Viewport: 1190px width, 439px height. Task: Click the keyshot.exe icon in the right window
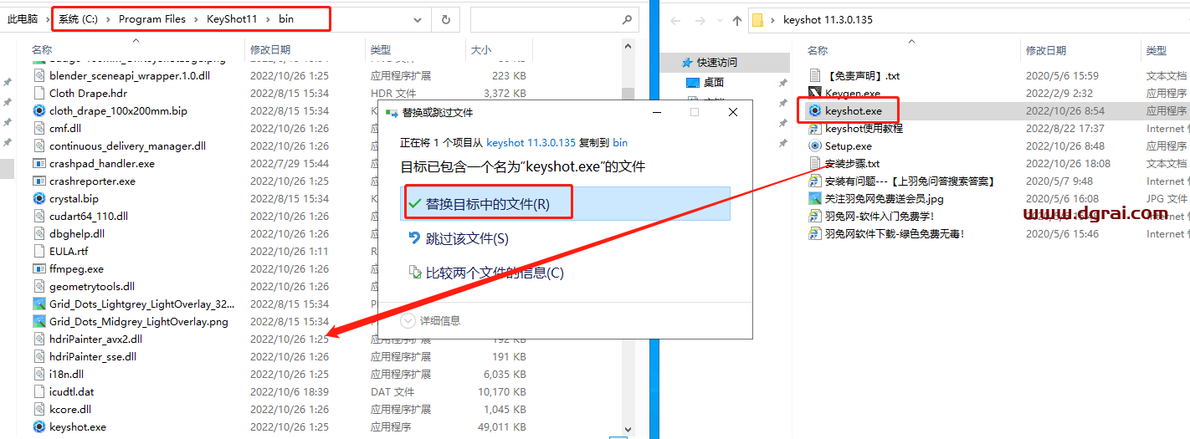click(x=815, y=110)
